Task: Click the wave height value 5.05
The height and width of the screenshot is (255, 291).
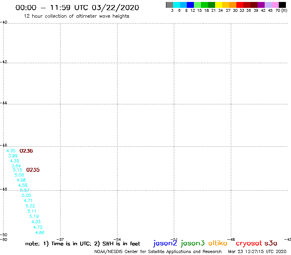Action: coord(26,195)
